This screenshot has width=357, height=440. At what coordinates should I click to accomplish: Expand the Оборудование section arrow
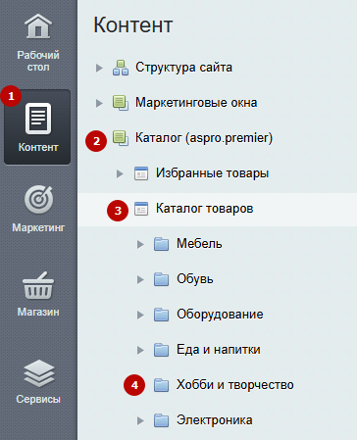point(140,315)
